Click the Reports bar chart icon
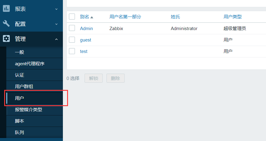 point(6,8)
